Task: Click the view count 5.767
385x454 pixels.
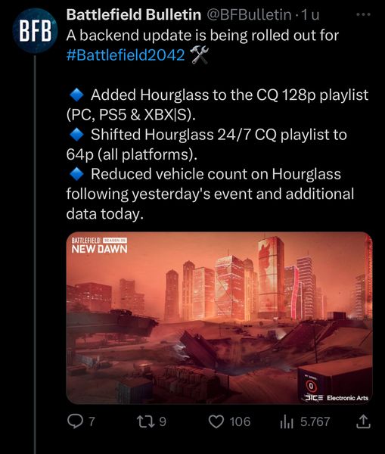Action: click(x=315, y=421)
